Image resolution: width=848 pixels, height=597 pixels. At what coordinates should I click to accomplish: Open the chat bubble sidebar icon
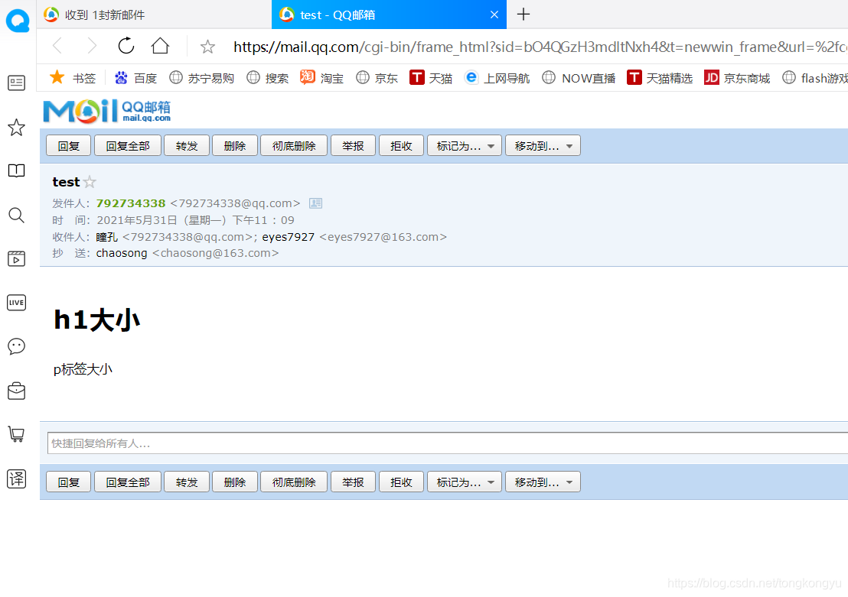click(x=16, y=346)
